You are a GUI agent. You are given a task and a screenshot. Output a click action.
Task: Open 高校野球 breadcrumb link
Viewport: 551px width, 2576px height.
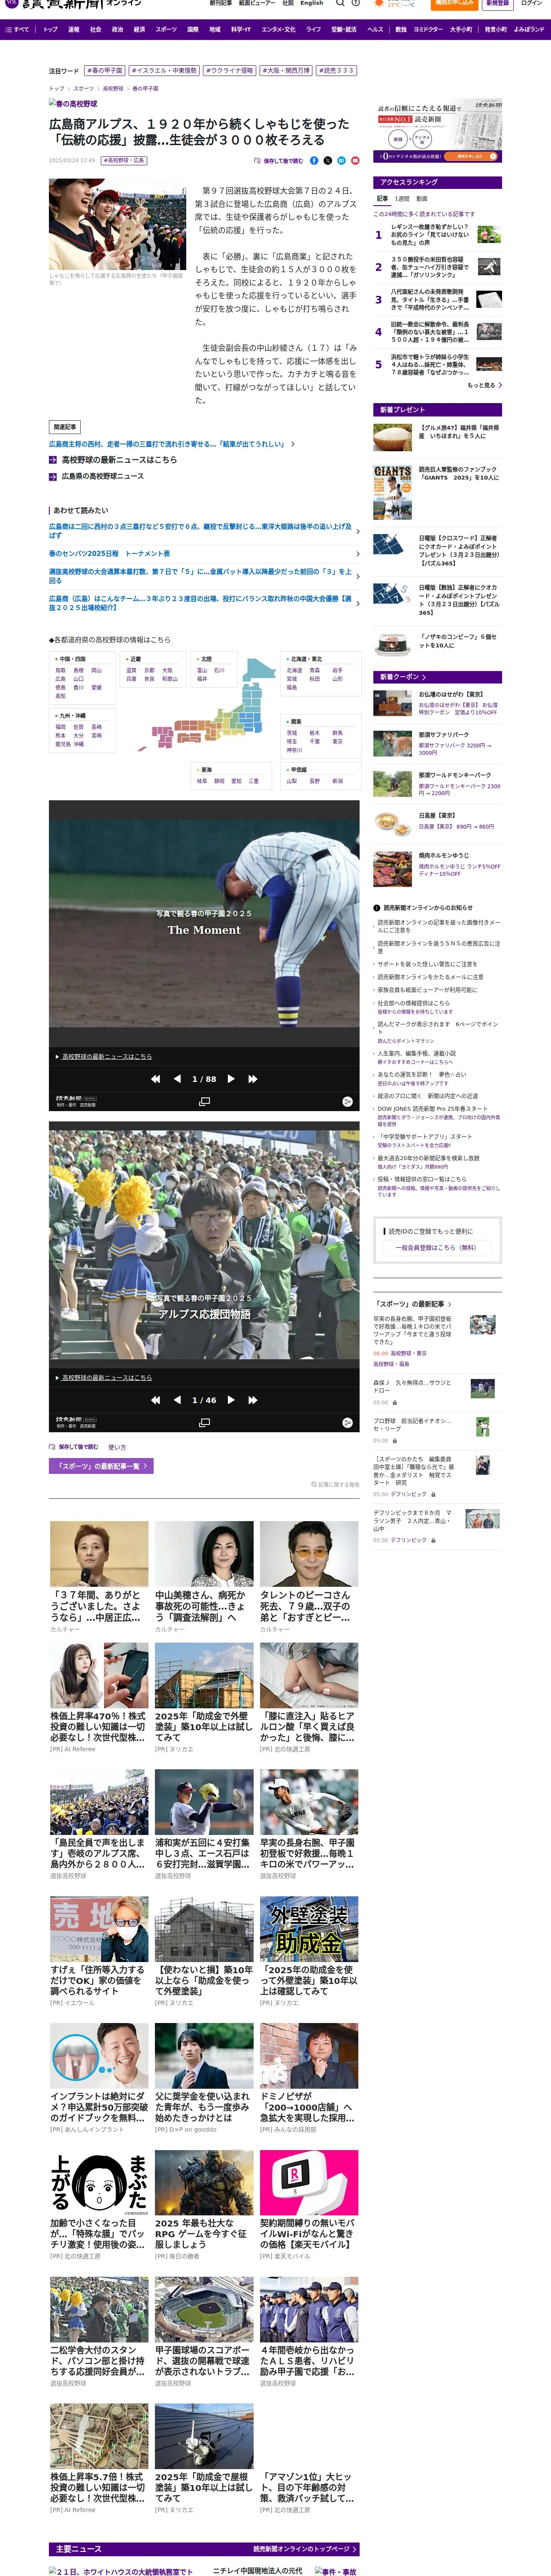pyautogui.click(x=113, y=89)
